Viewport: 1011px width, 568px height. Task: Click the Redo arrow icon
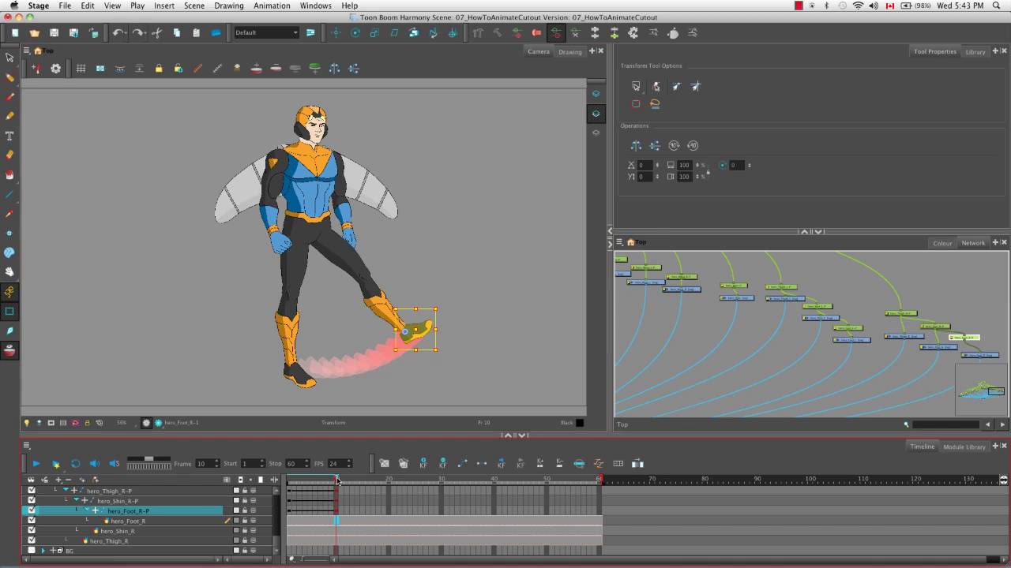point(138,33)
